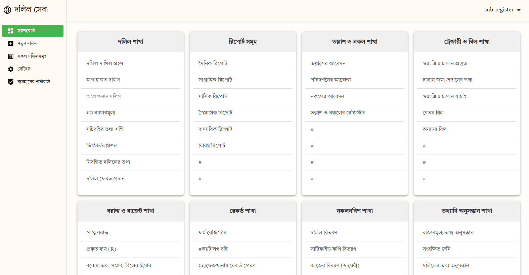Open অপেক্ষমান দলিল link

[104, 96]
